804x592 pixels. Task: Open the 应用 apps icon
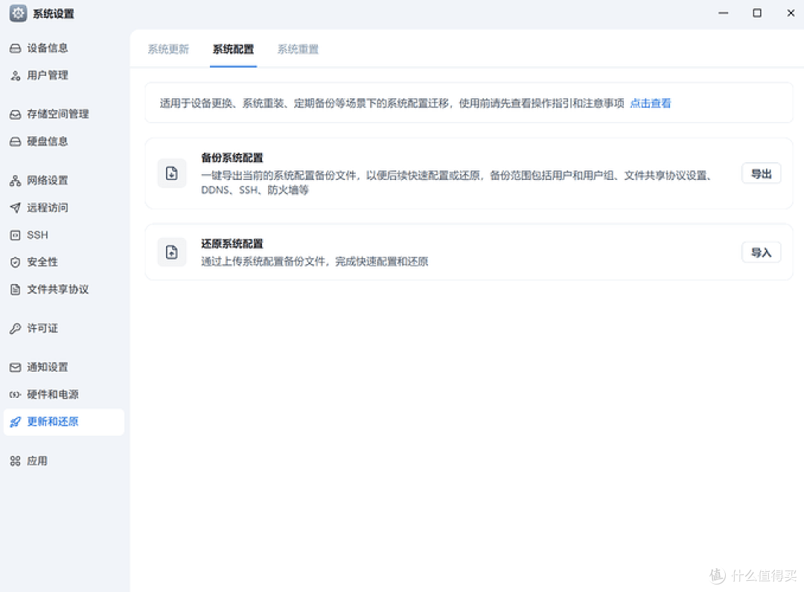[x=15, y=460]
